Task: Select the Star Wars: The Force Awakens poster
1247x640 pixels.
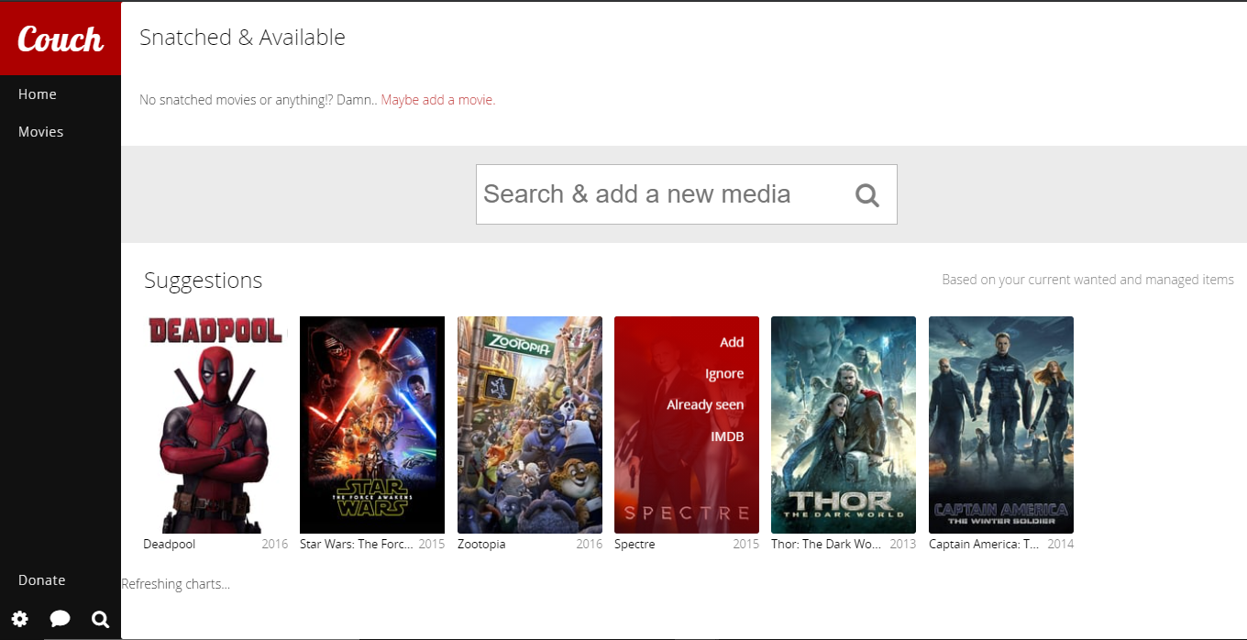Action: [371, 425]
